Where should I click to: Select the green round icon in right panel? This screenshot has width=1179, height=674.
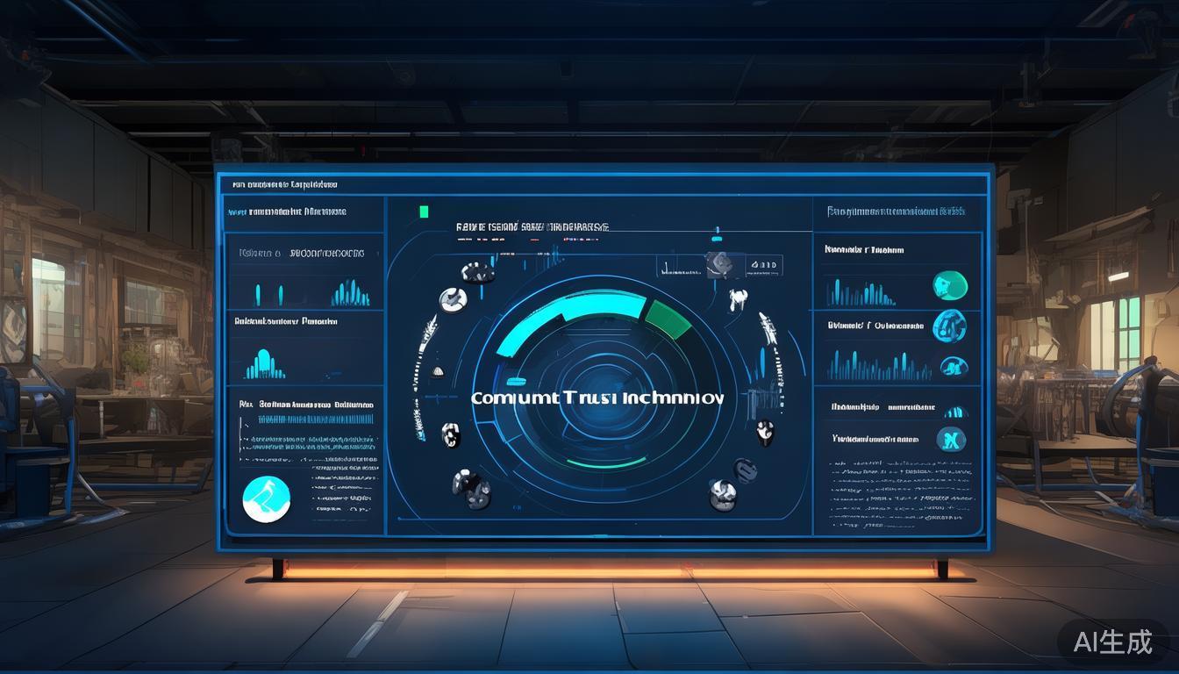950,285
